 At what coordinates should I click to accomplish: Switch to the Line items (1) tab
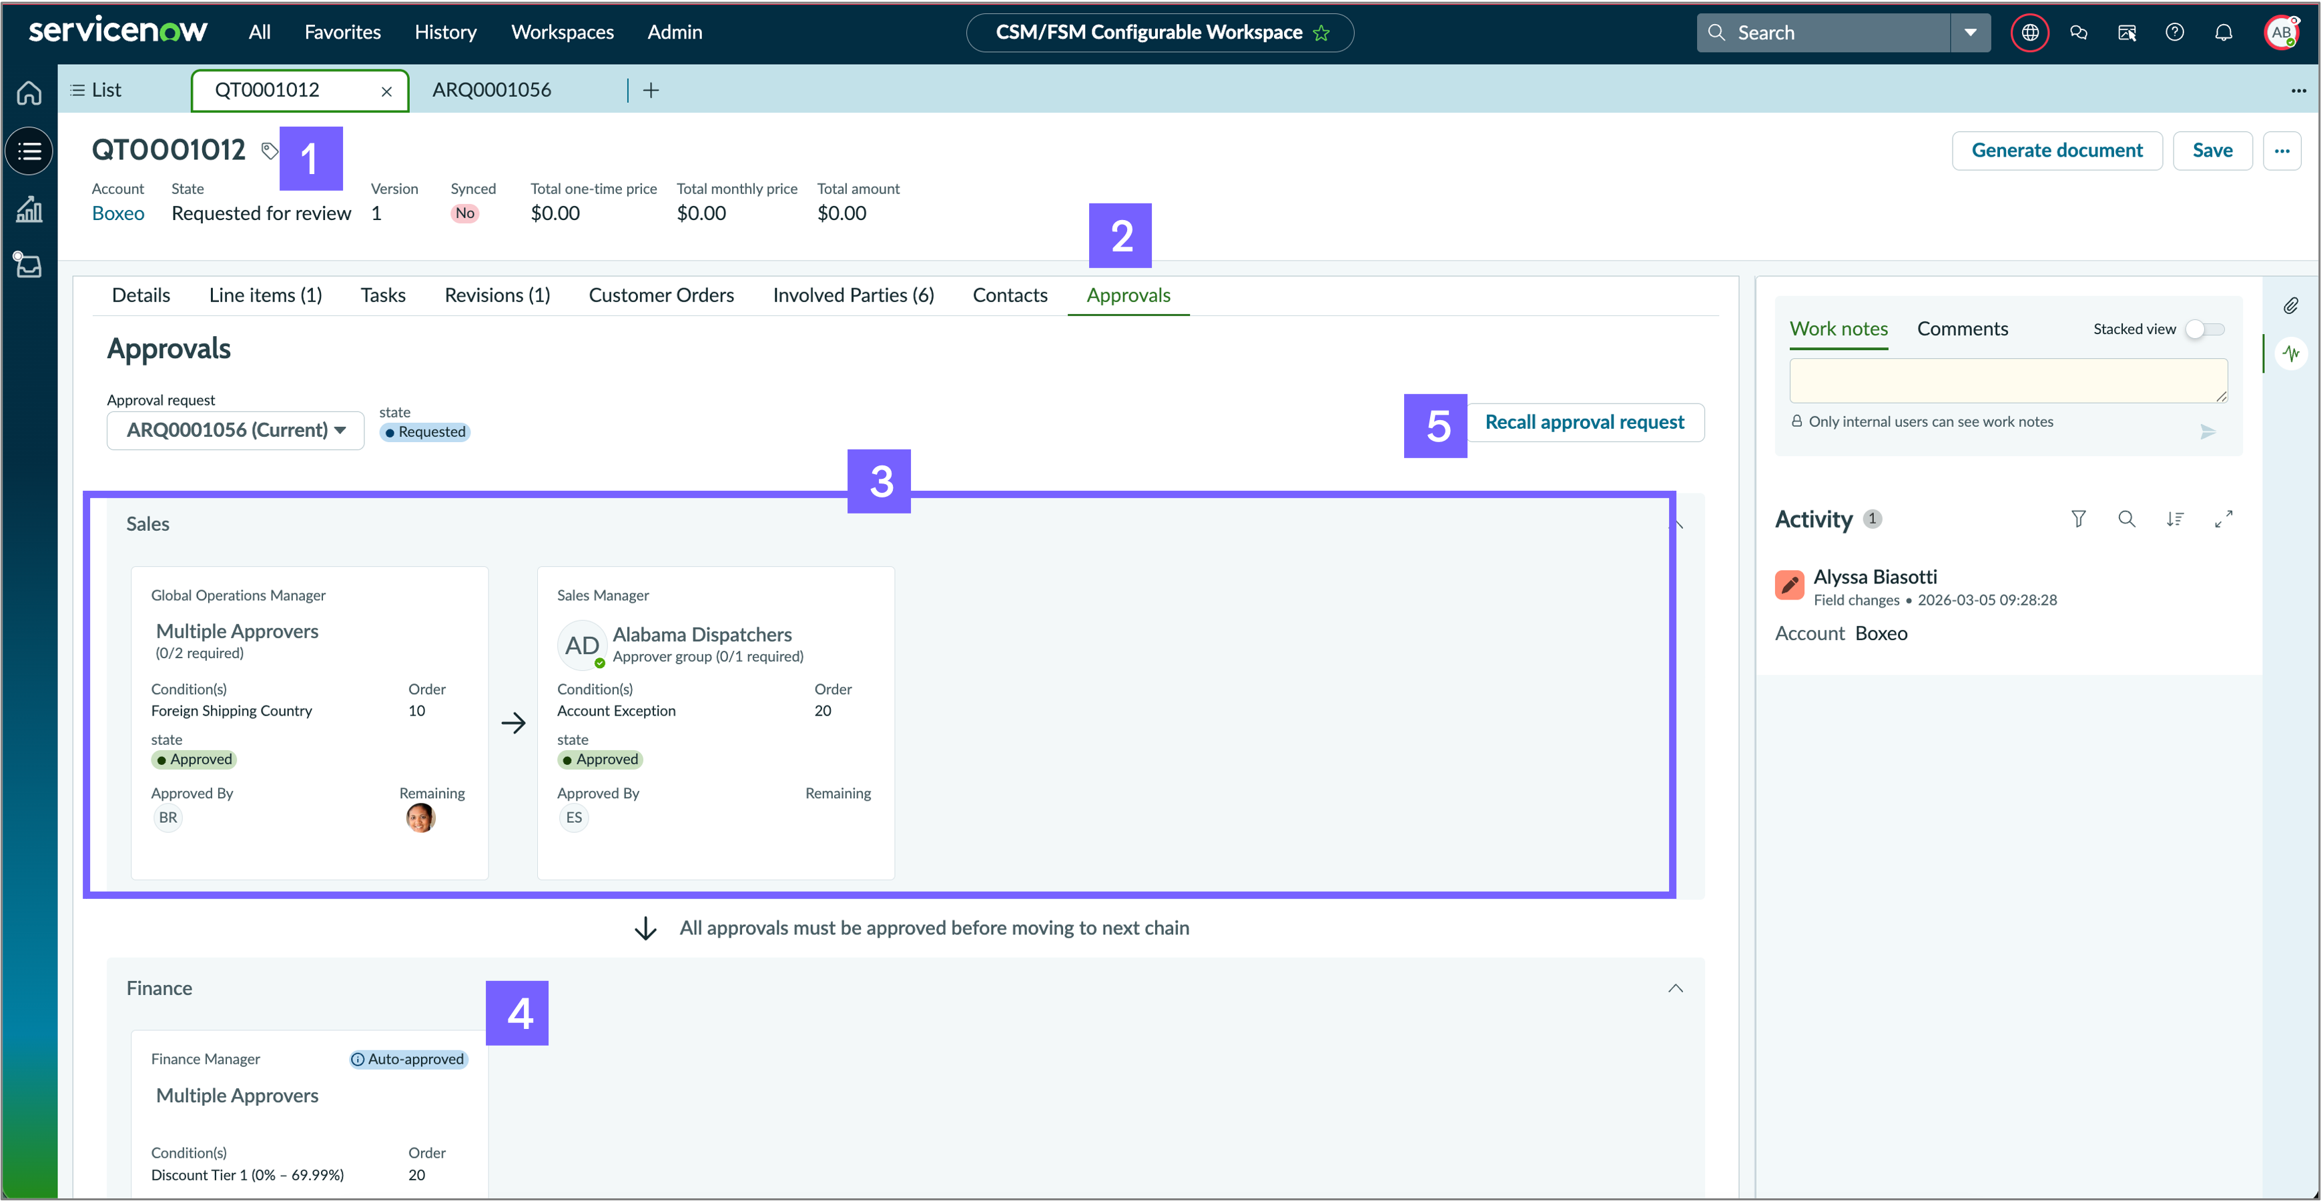tap(265, 295)
